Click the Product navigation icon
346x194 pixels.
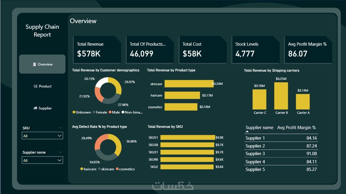click(35, 86)
